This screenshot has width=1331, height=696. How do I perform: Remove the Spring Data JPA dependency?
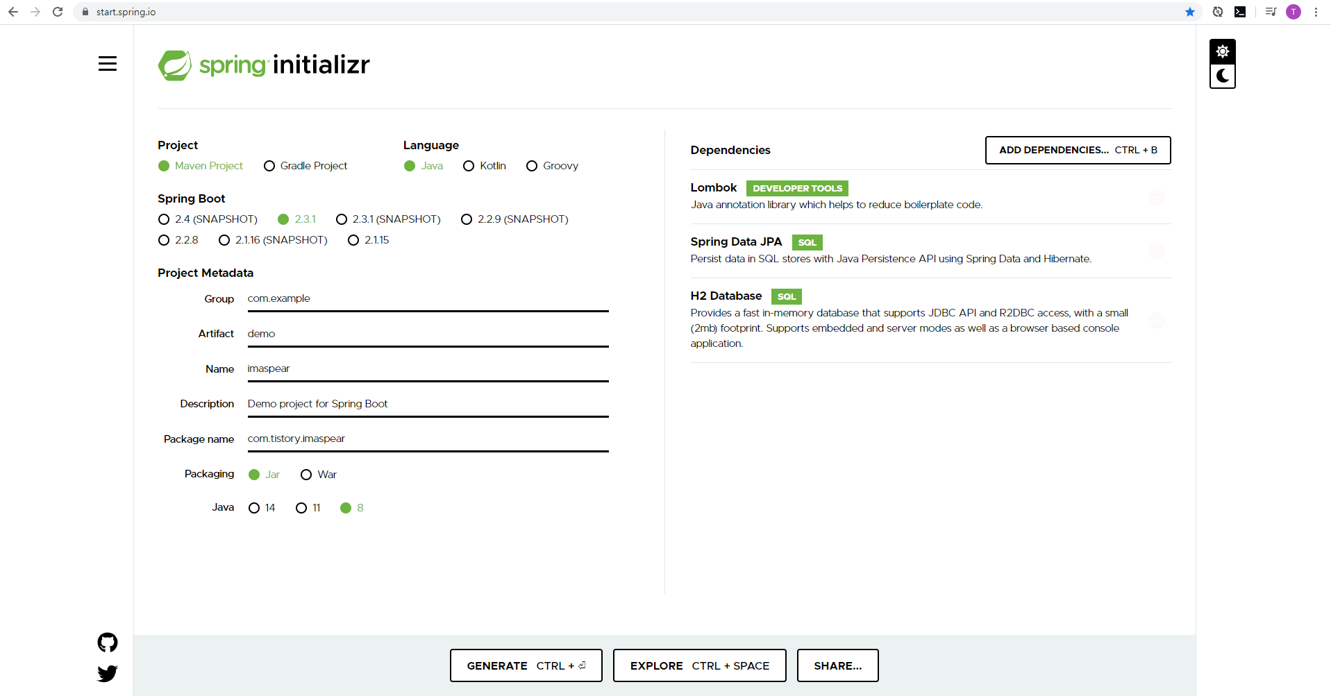coord(1156,251)
